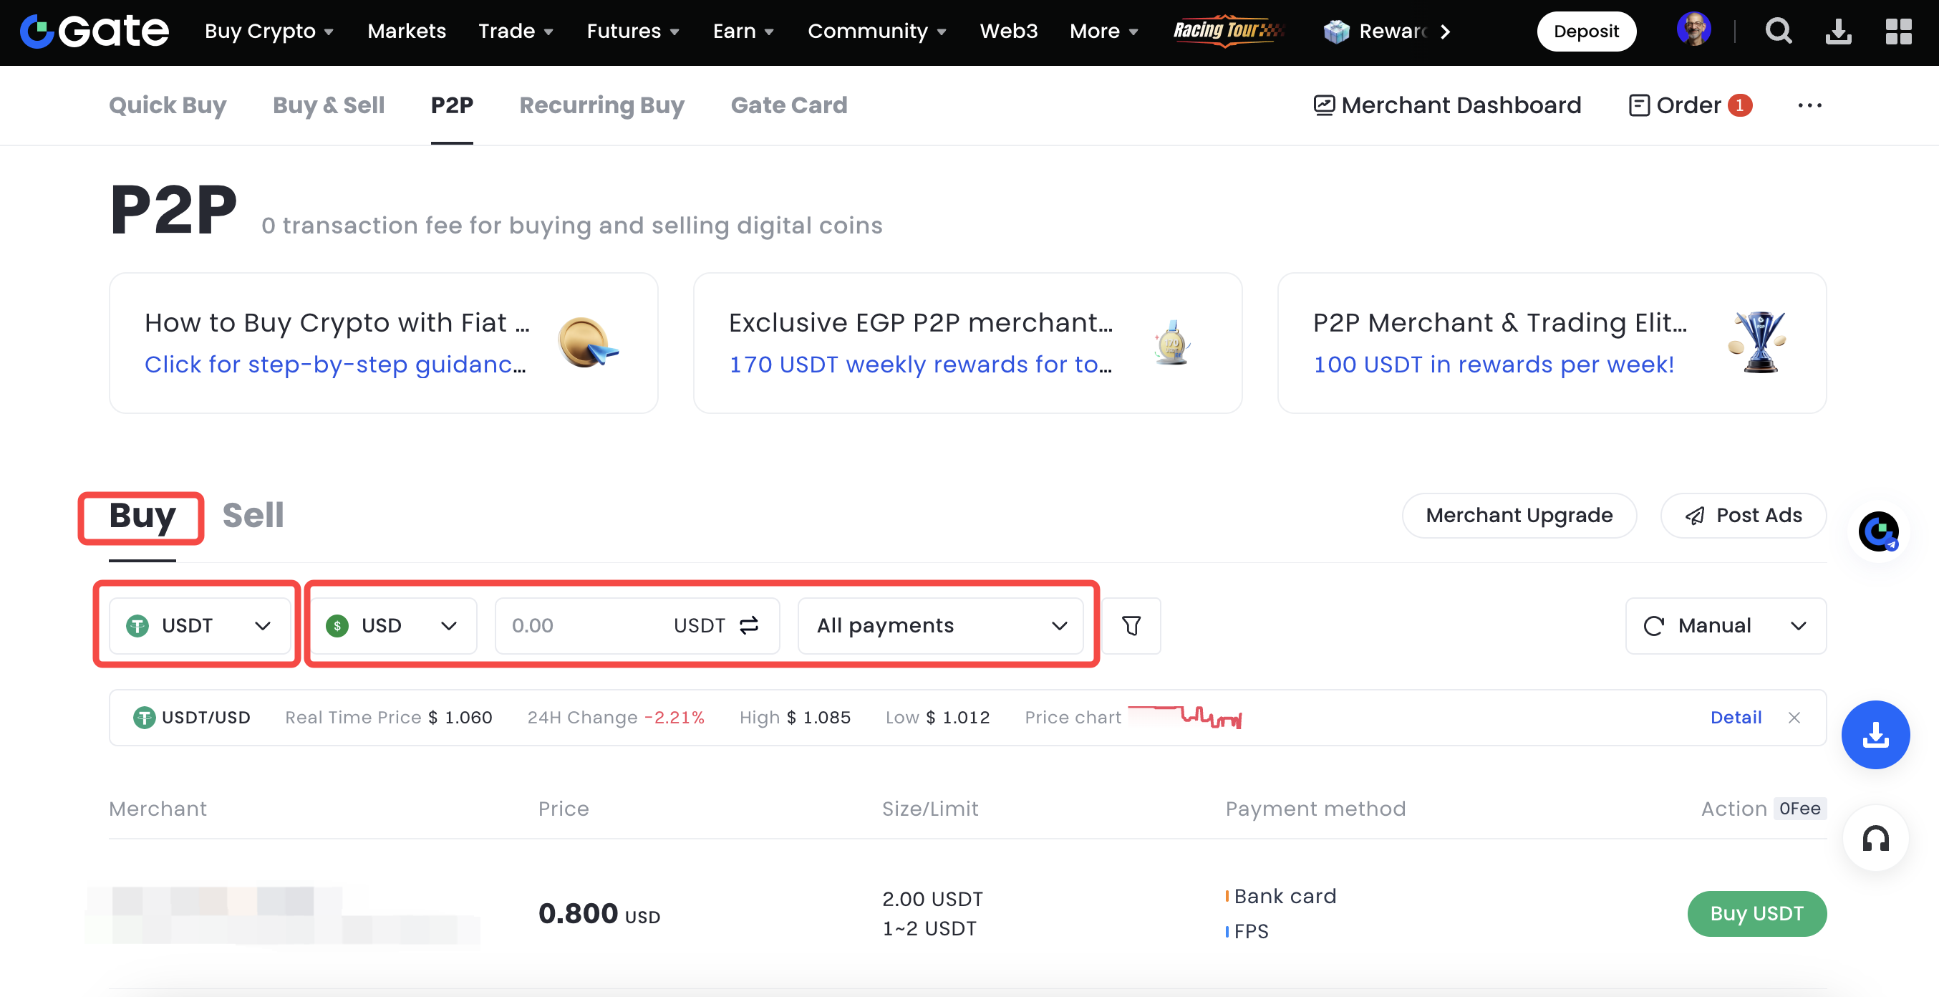Close the USDT/USD price info bar
Viewport: 1939px width, 997px height.
(1794, 718)
